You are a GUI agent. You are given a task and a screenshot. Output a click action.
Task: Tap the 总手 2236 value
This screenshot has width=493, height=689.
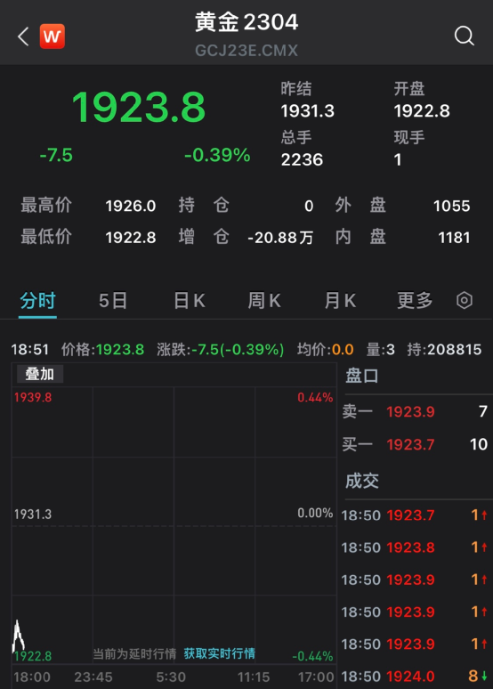click(302, 160)
